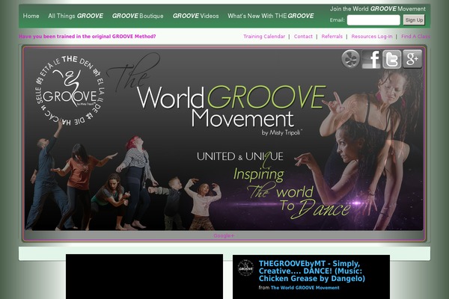This screenshot has width=449, height=299.
Task: Open the Google Plus social icon
Action: pyautogui.click(x=412, y=59)
